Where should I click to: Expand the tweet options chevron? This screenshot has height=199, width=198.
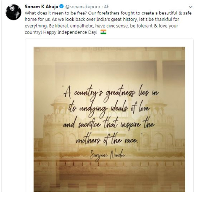click(x=190, y=7)
